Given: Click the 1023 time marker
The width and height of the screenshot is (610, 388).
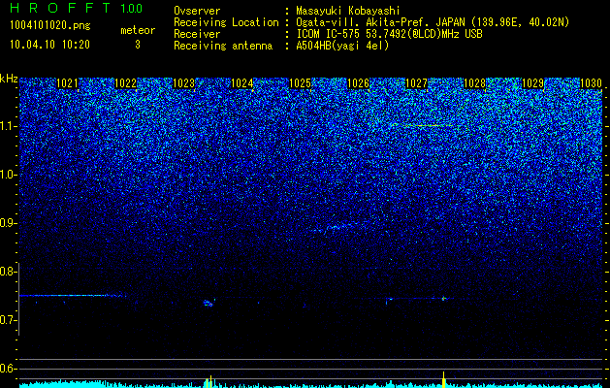Looking at the screenshot, I should (183, 83).
